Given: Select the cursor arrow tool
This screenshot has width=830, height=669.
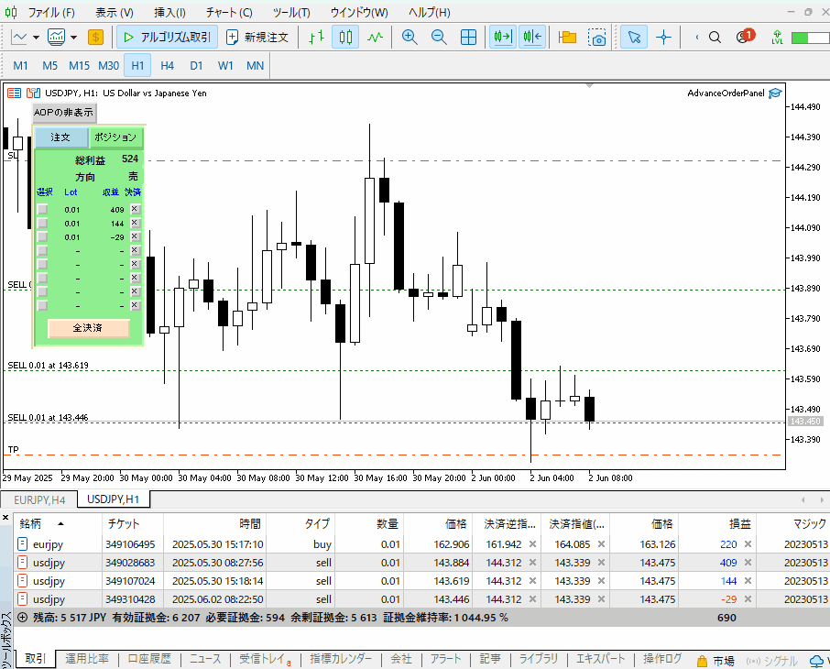Looking at the screenshot, I should [634, 37].
